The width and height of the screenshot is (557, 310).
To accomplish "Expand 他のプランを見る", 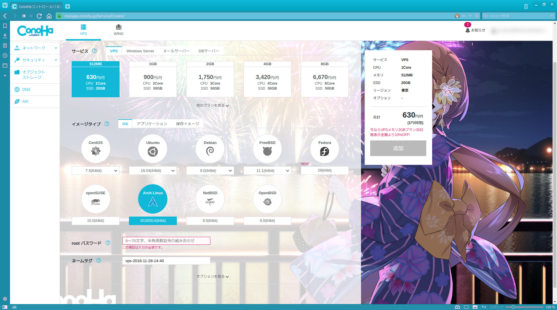I will 212,105.
